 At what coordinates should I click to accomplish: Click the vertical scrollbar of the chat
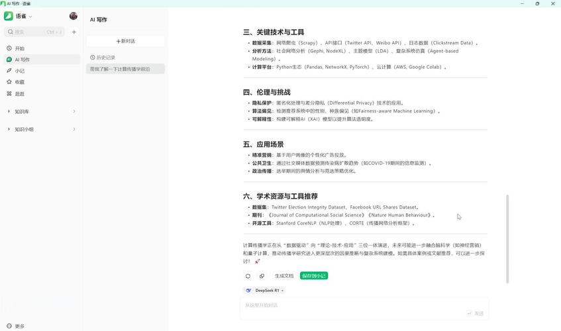click(x=507, y=239)
